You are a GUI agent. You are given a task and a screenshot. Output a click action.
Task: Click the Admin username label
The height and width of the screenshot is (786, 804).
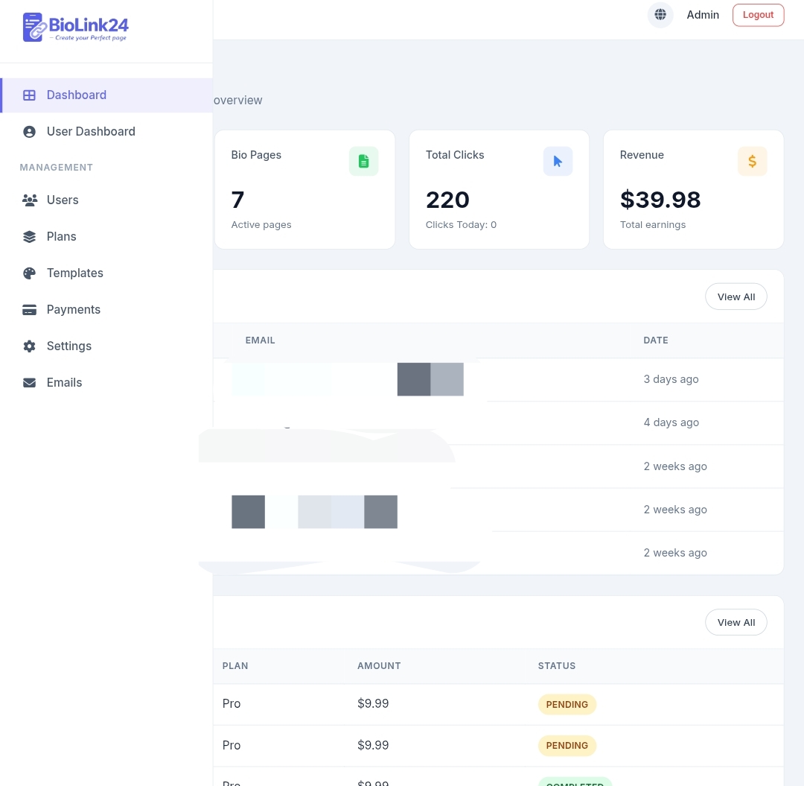[x=703, y=15]
